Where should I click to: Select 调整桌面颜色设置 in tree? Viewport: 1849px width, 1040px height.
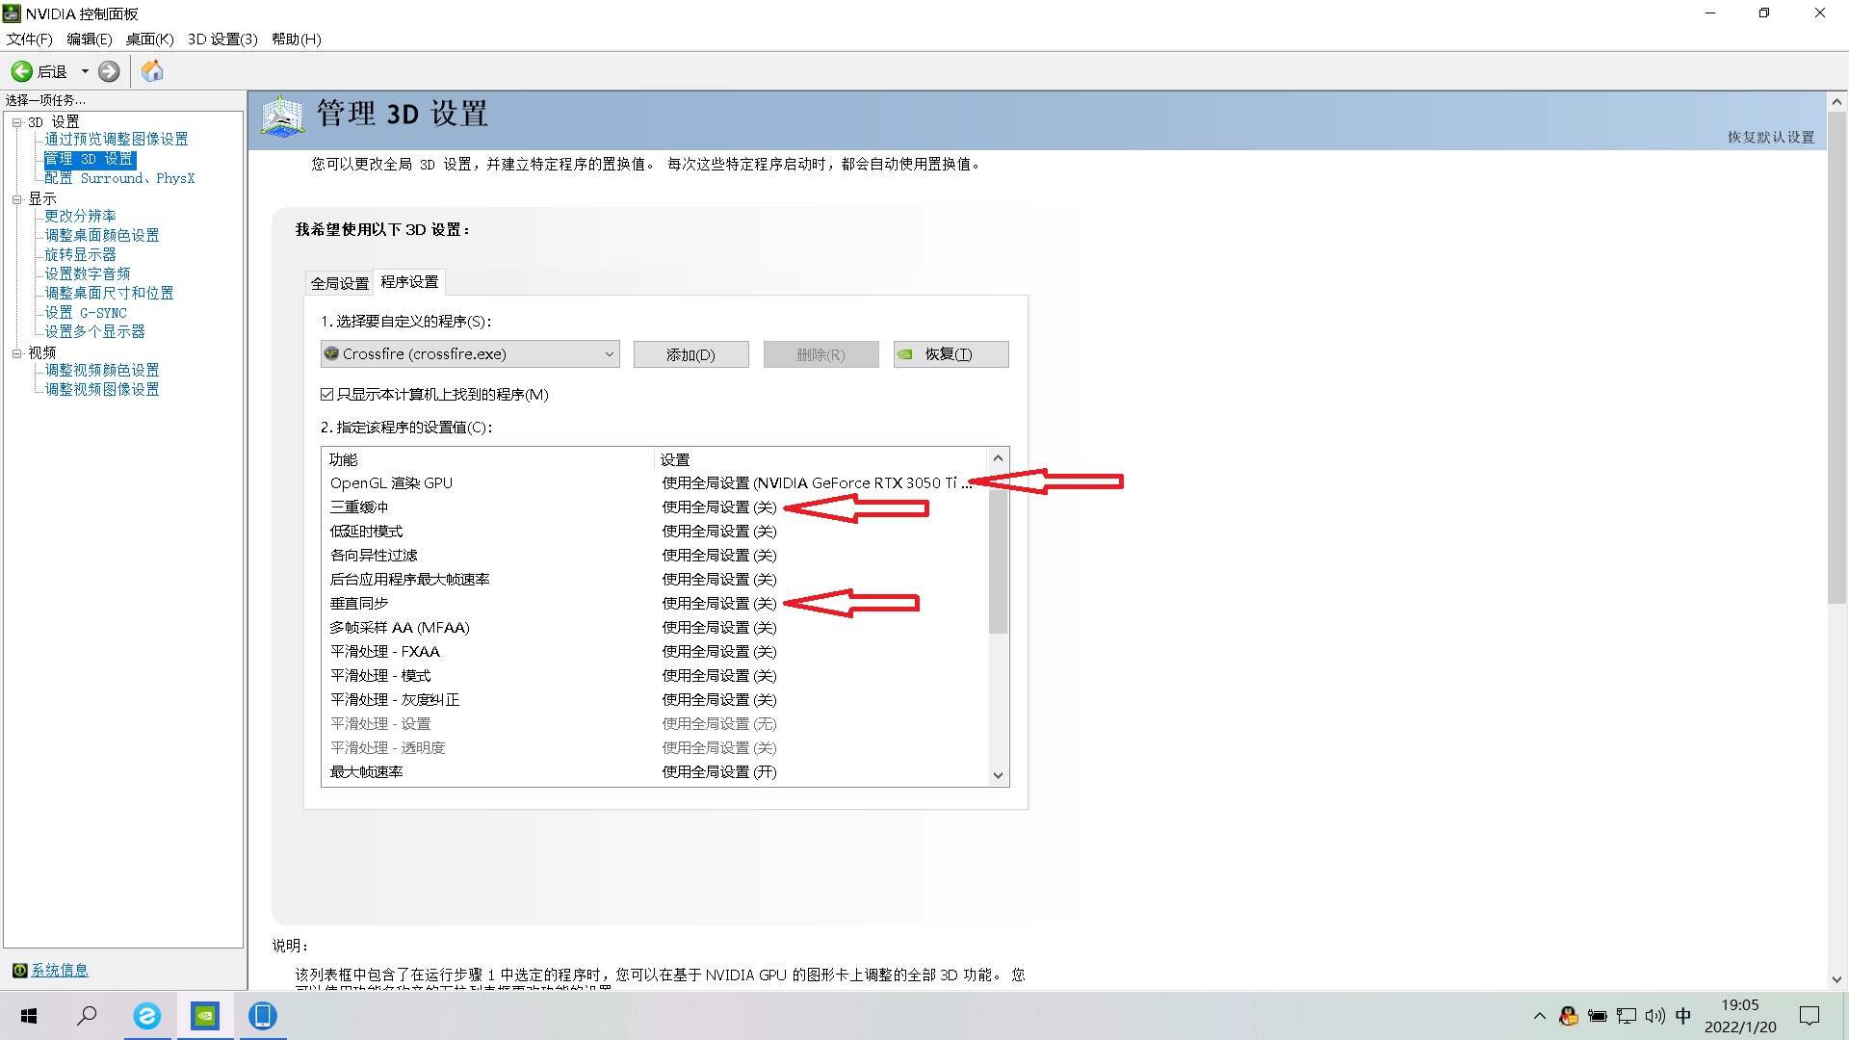pyautogui.click(x=101, y=236)
